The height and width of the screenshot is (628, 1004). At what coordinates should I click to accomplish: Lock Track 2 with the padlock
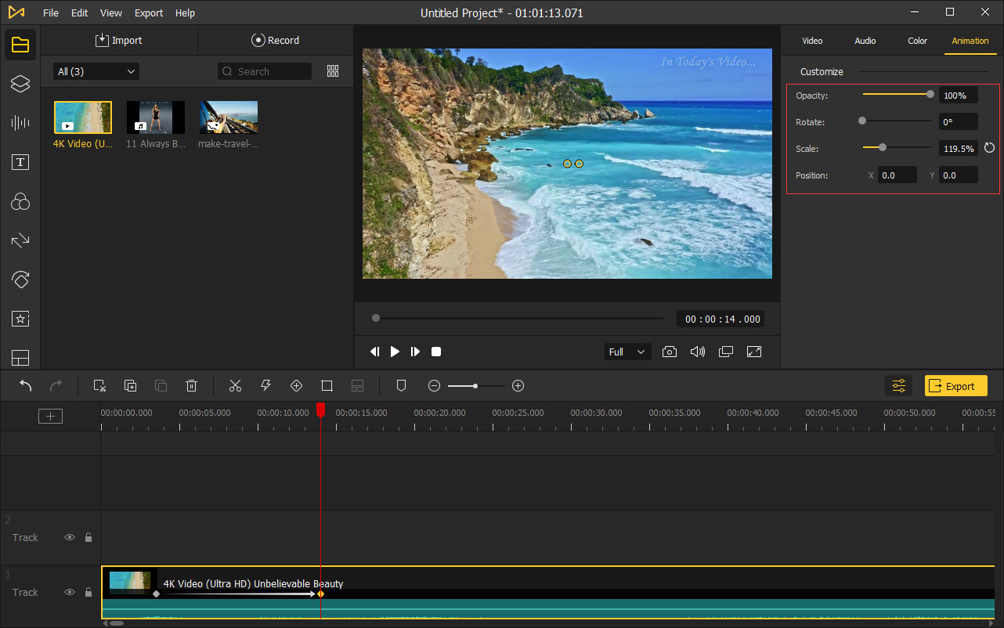point(87,537)
